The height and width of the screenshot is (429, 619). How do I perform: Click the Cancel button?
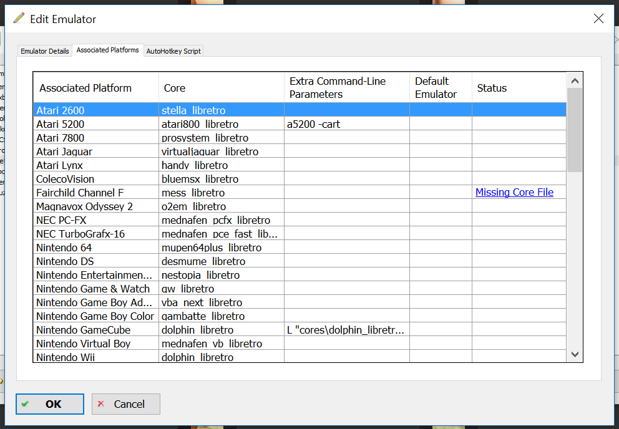point(126,403)
